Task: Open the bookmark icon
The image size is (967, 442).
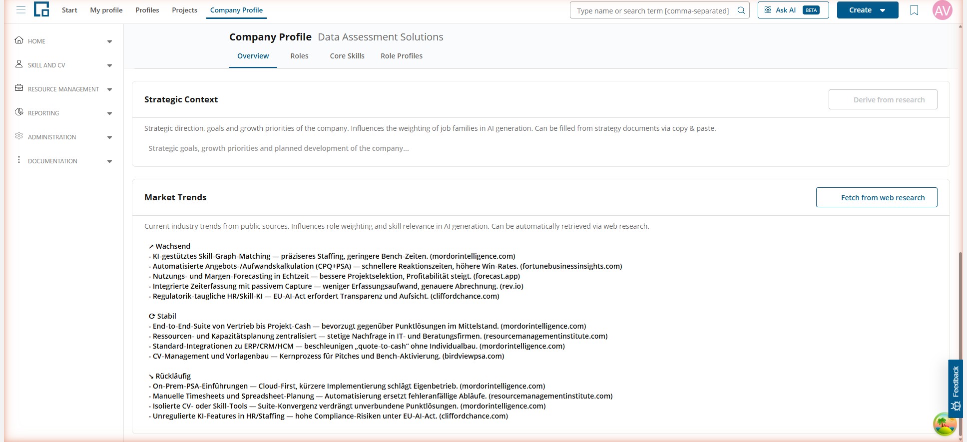Action: (x=914, y=10)
